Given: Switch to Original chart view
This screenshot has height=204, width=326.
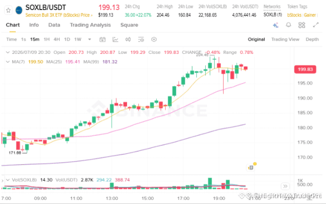Looking at the screenshot, I should point(256,40).
